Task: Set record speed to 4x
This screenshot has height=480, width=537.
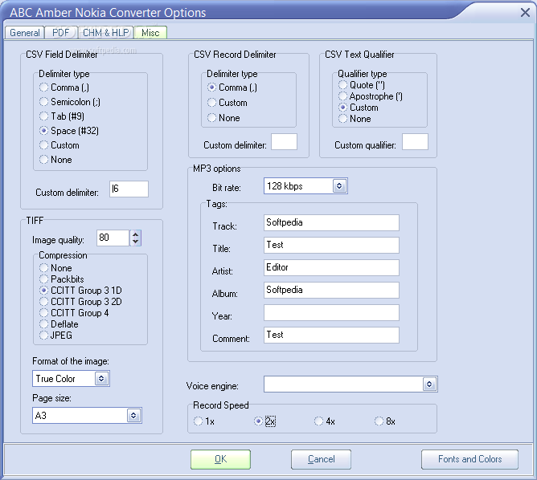Action: point(325,421)
